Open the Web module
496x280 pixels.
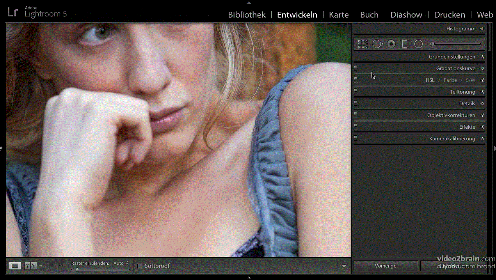coord(485,15)
